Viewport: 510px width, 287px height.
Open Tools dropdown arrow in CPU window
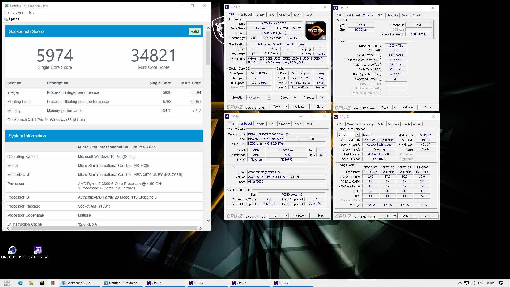coord(286,107)
